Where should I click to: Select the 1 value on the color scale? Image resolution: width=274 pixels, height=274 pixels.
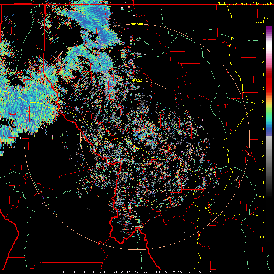point(263,115)
